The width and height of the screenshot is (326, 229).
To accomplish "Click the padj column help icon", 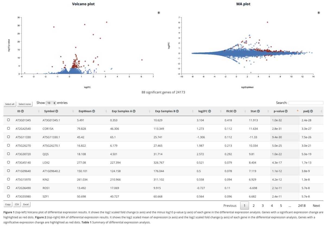I will [312, 111].
